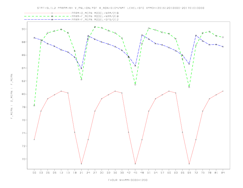Click the 12 tick label on the x-axis
Image resolution: width=243 pixels, height=188 pixels.
(61, 173)
